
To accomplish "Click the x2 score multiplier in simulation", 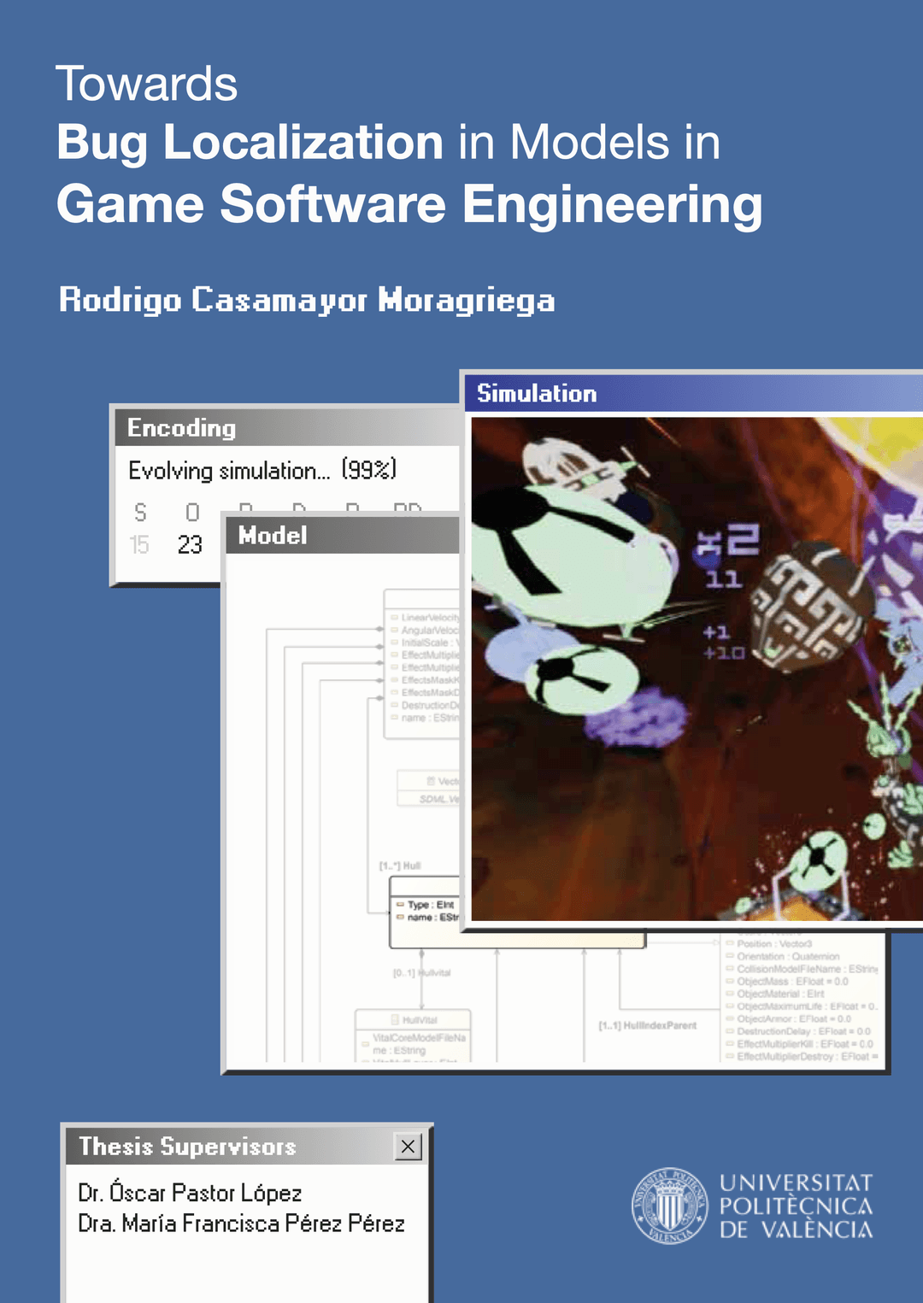I will [x=728, y=542].
